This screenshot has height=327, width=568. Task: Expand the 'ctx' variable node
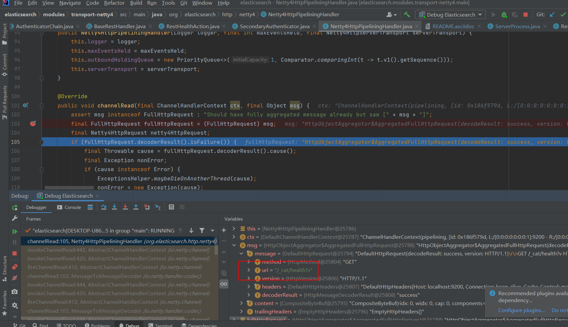tap(234, 237)
